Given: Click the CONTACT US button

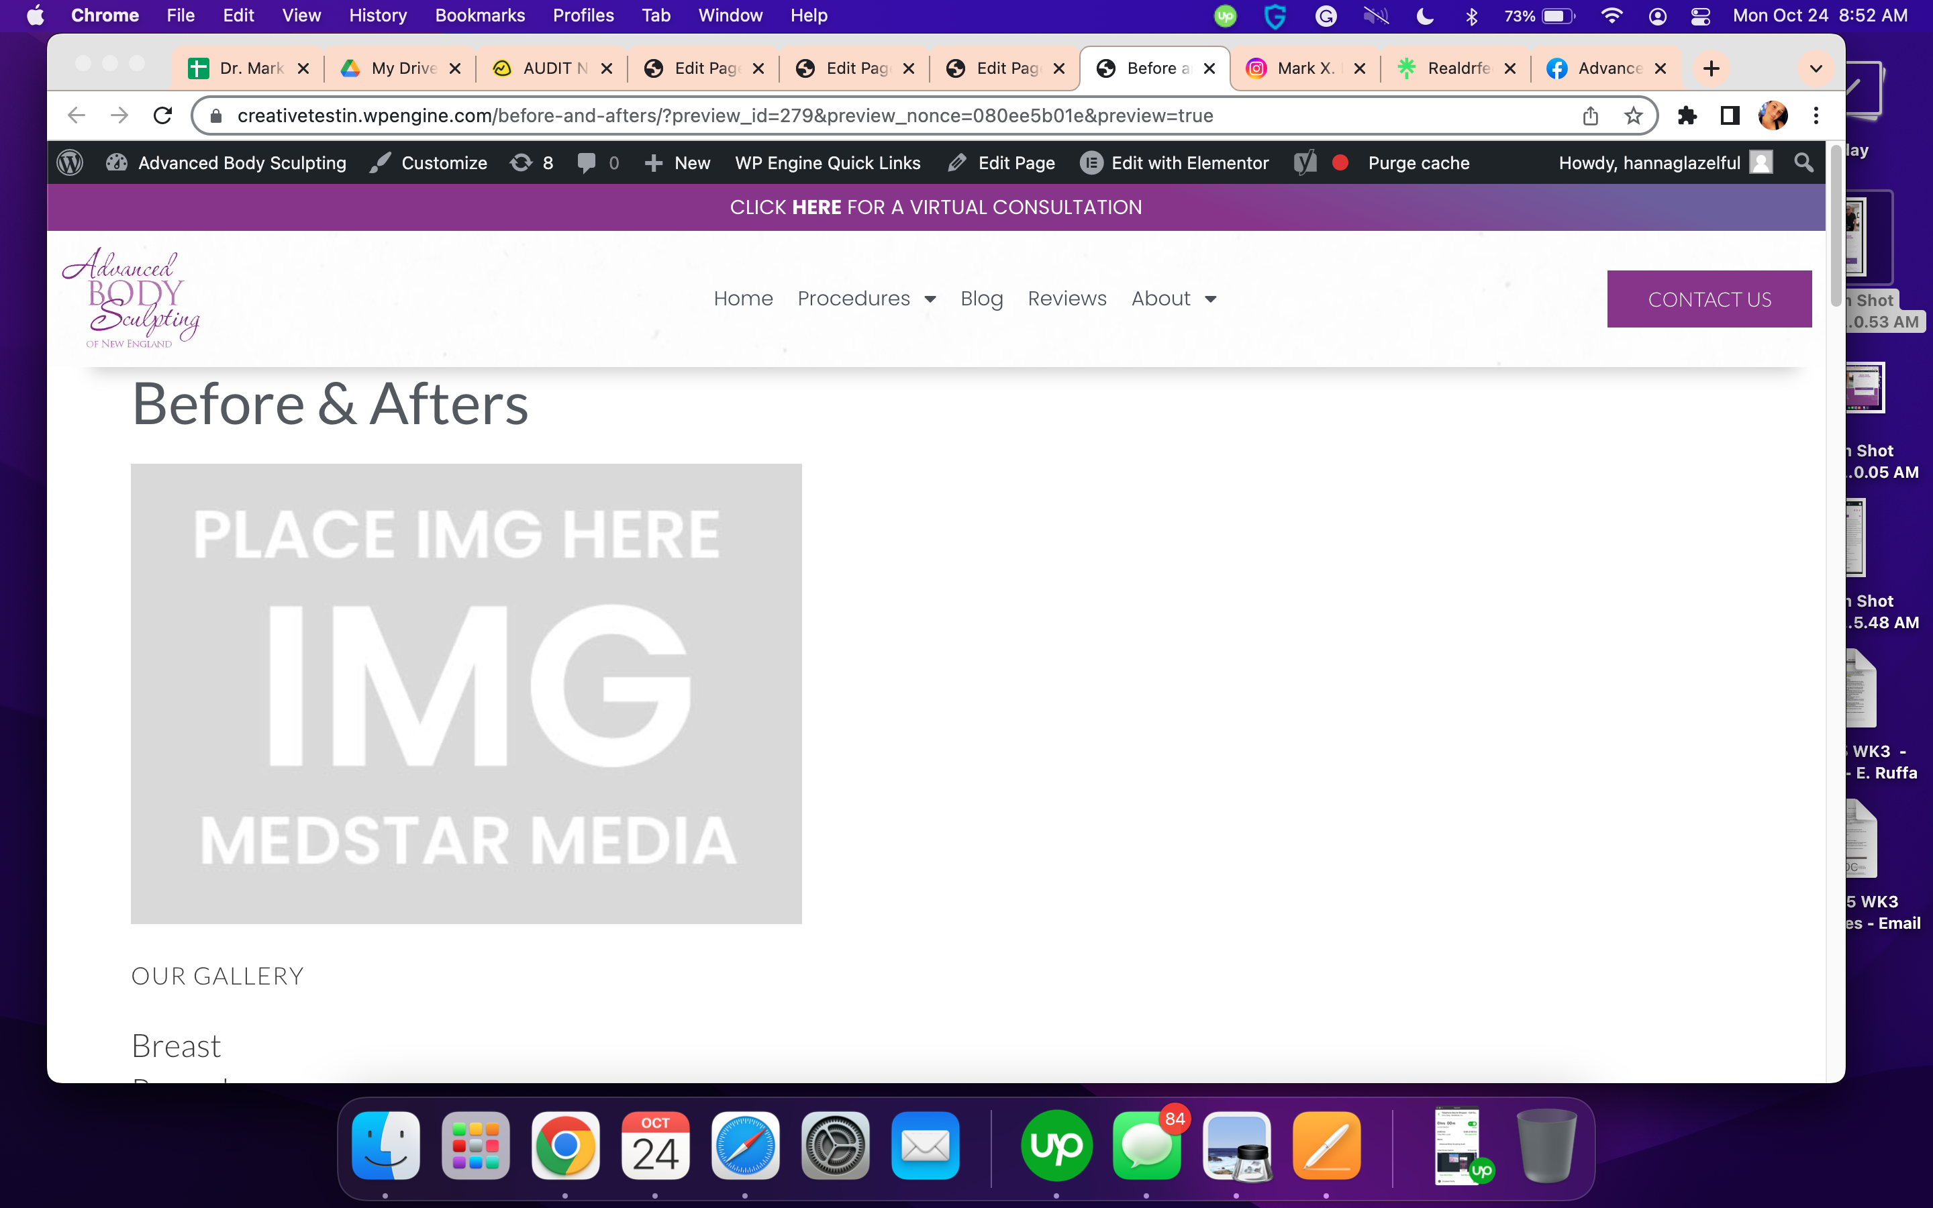Looking at the screenshot, I should point(1709,299).
